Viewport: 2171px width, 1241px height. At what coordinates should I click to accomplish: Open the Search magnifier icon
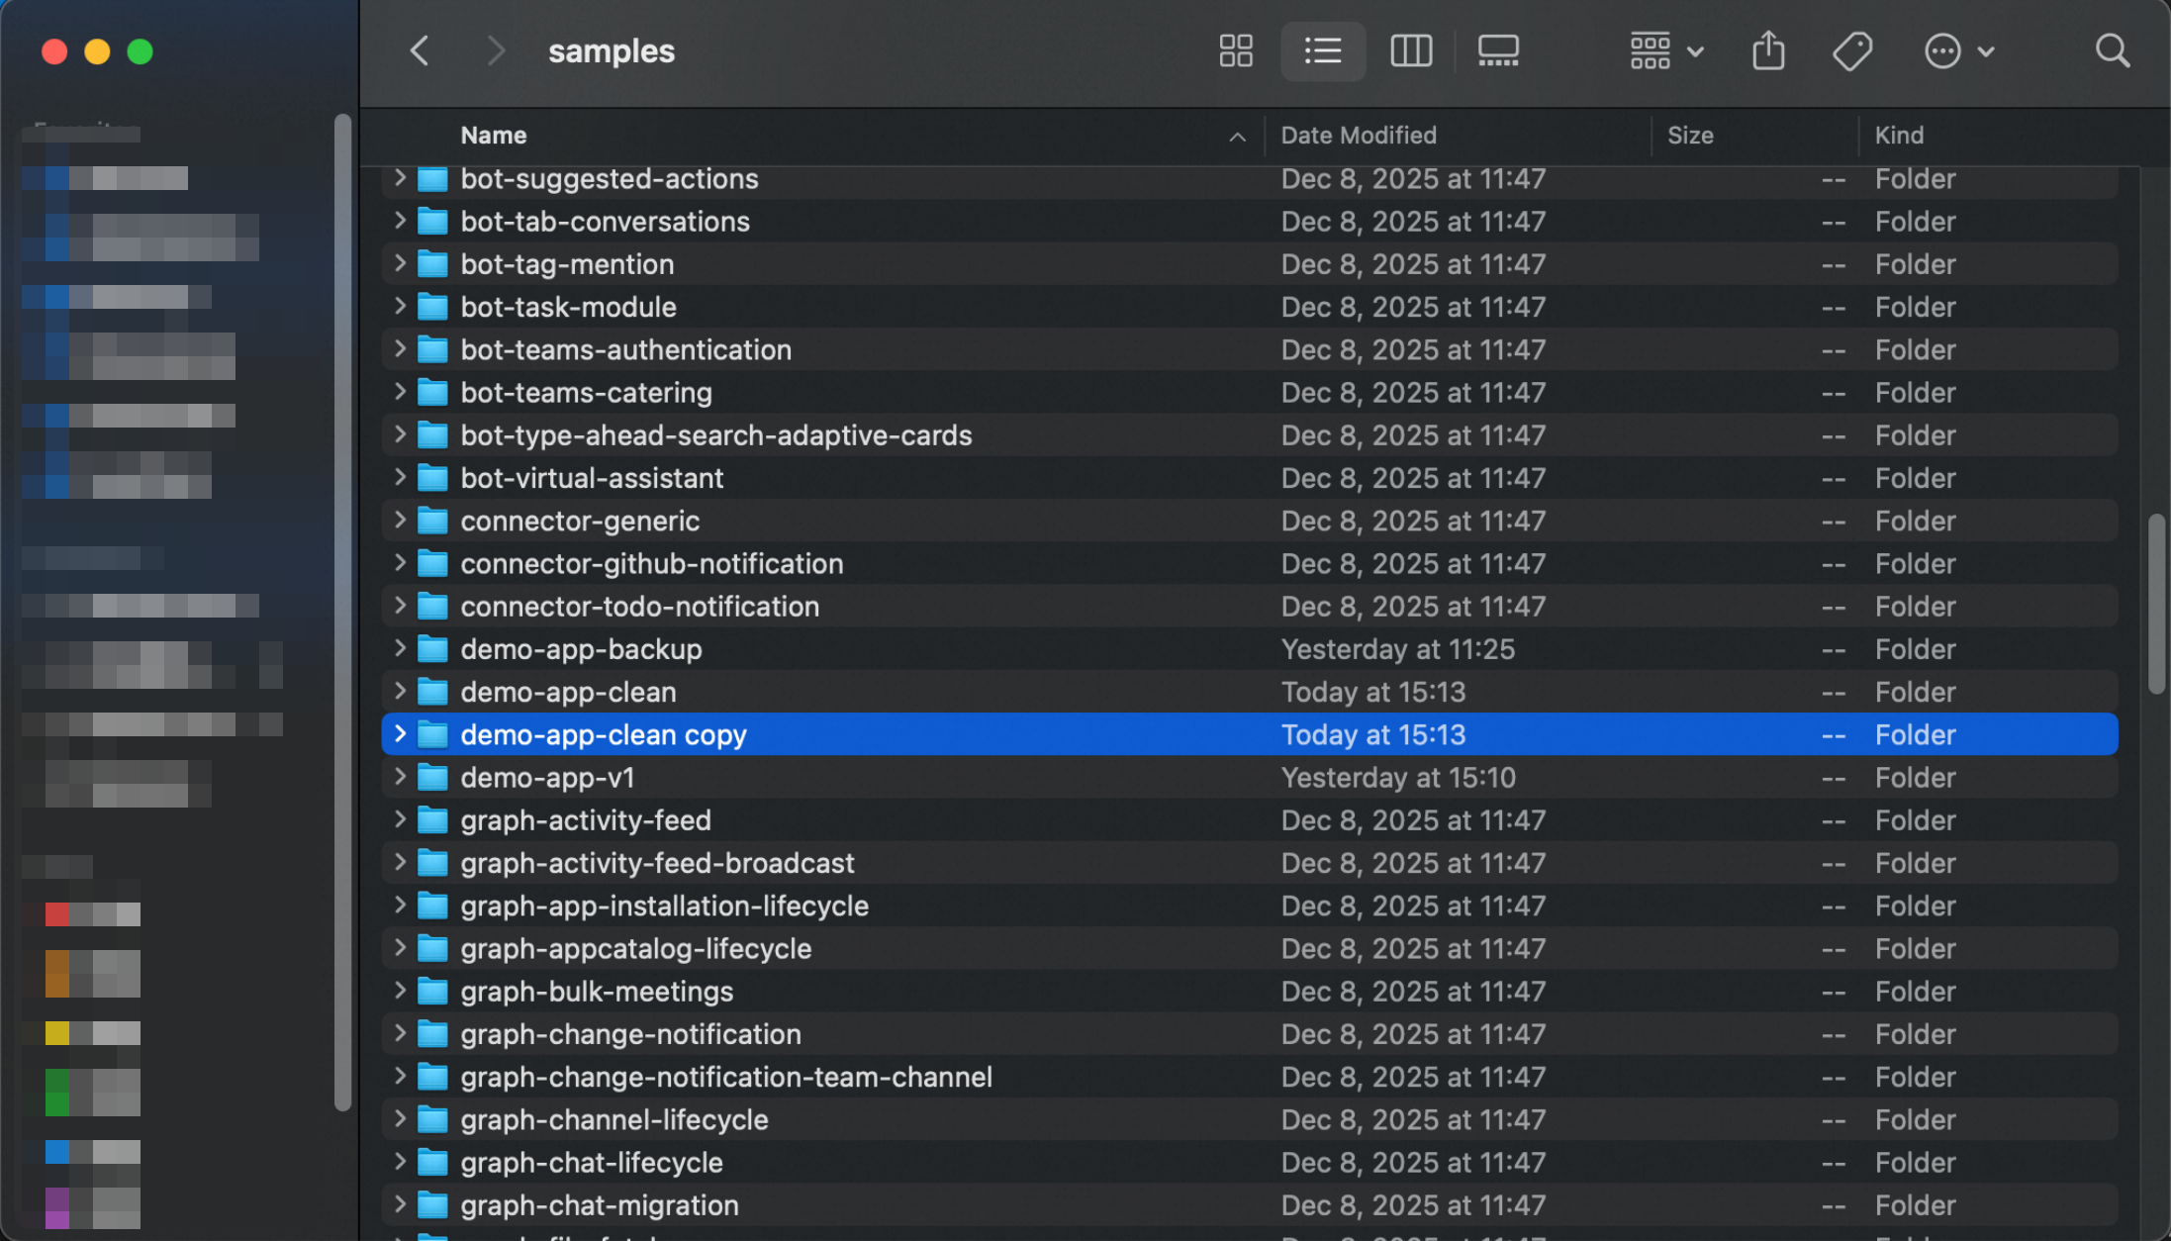point(2112,50)
